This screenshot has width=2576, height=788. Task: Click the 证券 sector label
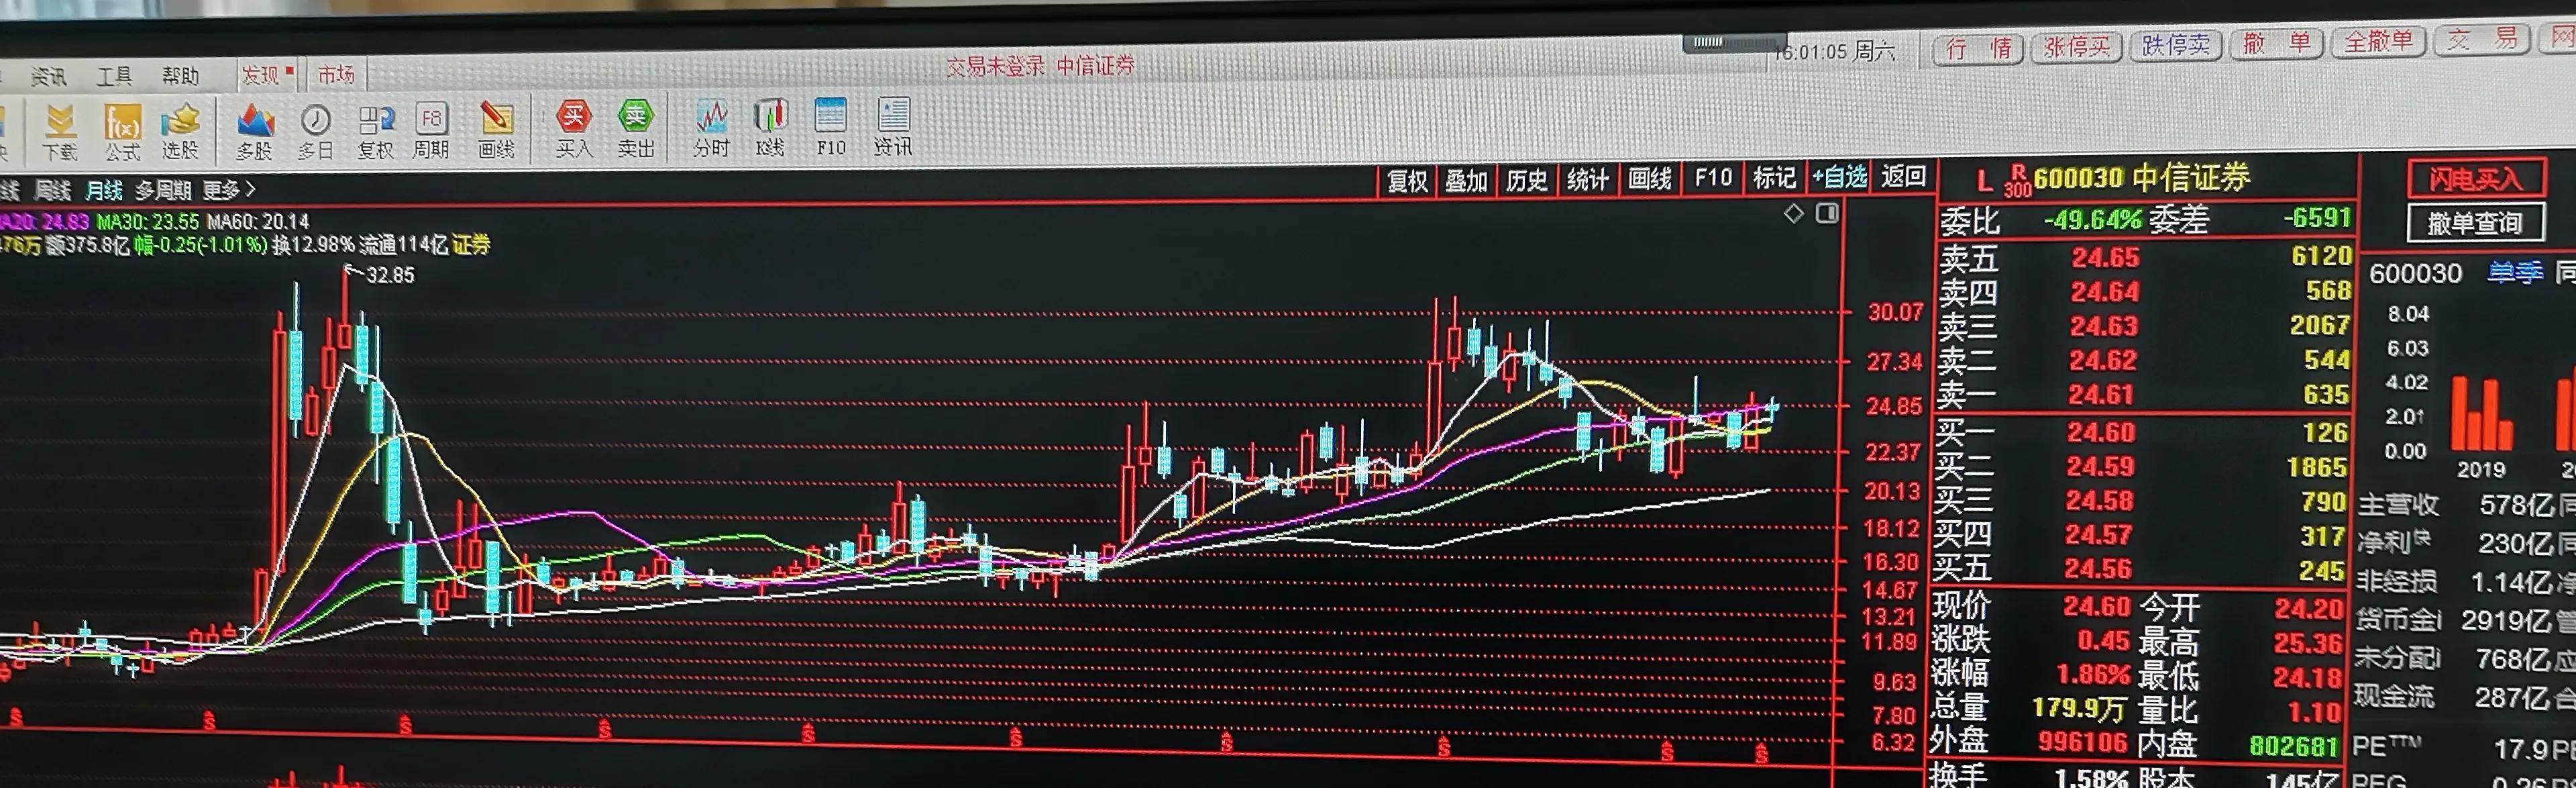(x=471, y=244)
